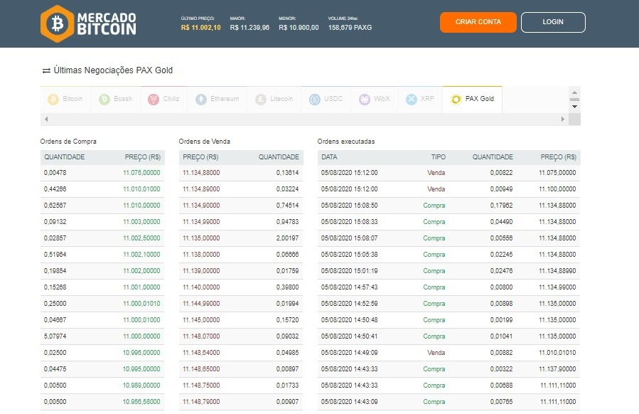Click the Bcash coin icon
This screenshot has height=414, width=639.
(x=104, y=99)
